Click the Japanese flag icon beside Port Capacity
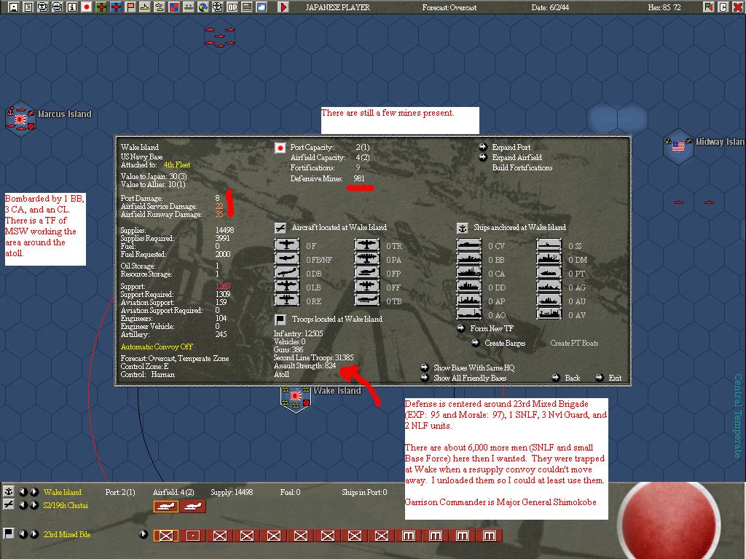 pyautogui.click(x=280, y=148)
